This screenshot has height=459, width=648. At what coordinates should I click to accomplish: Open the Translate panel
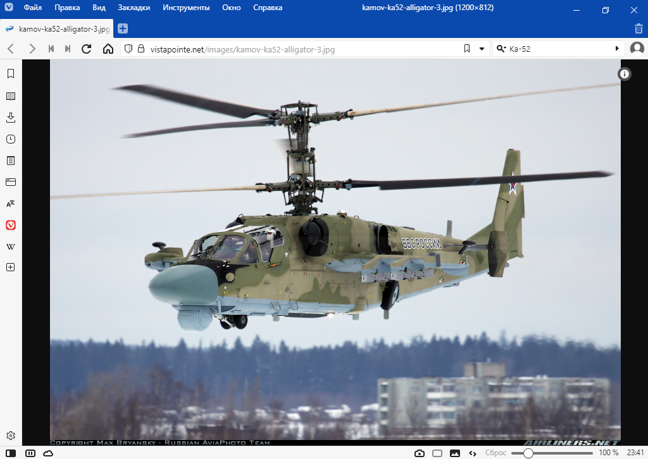[11, 204]
